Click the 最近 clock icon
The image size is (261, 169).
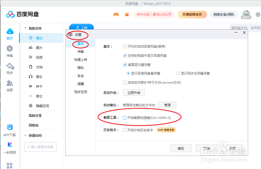(31, 38)
